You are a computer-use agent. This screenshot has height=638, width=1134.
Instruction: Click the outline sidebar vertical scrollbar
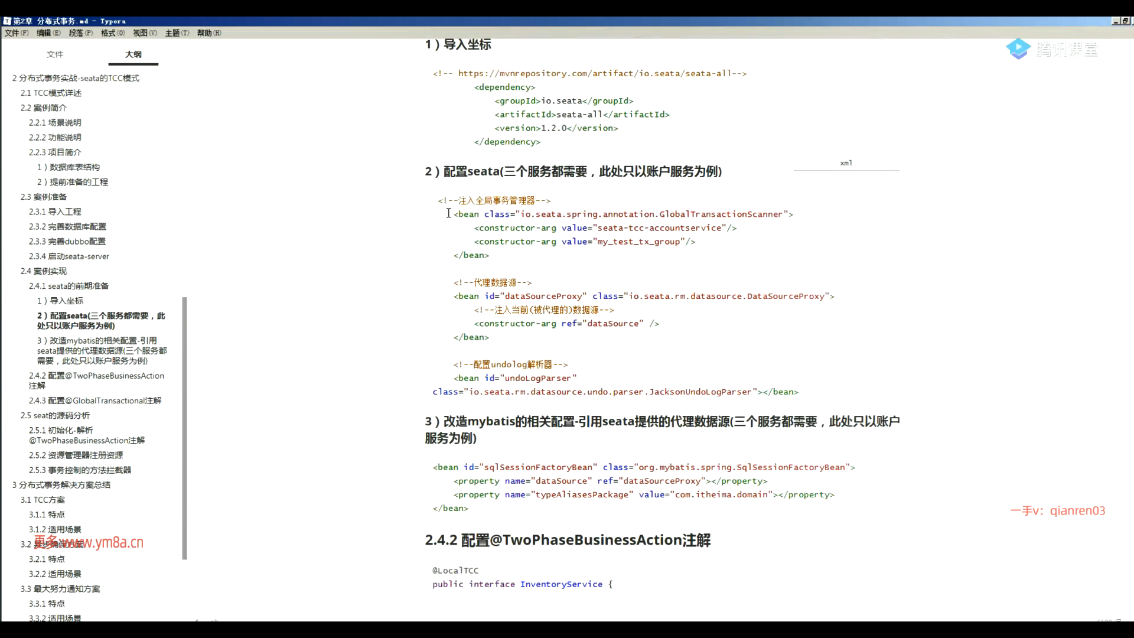184,428
